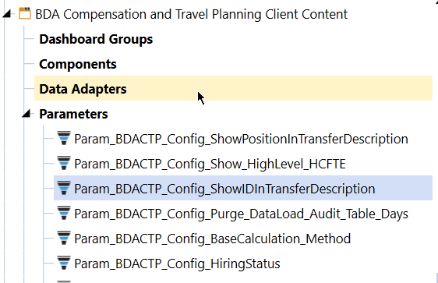
Task: Click funnel icon of ShowIDInTransferDescription parameter
Action: click(x=64, y=188)
